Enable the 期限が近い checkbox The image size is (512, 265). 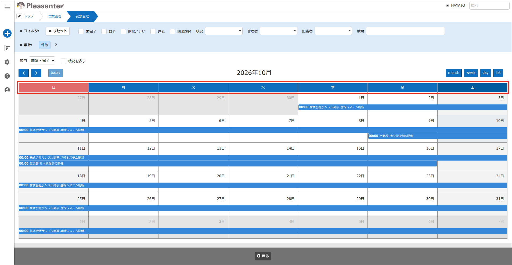pyautogui.click(x=123, y=32)
